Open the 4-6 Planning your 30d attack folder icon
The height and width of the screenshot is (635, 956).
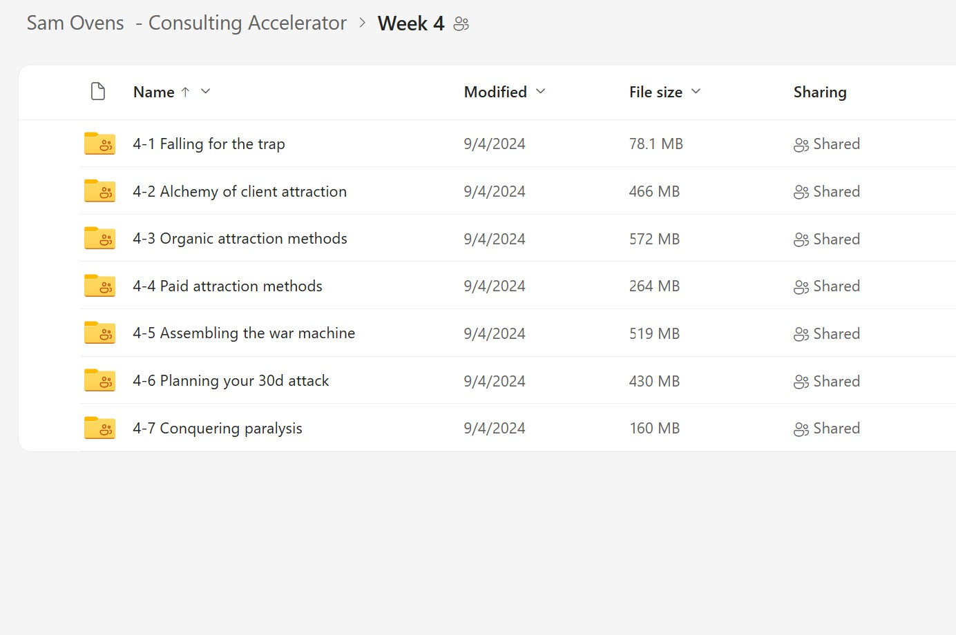coord(99,380)
